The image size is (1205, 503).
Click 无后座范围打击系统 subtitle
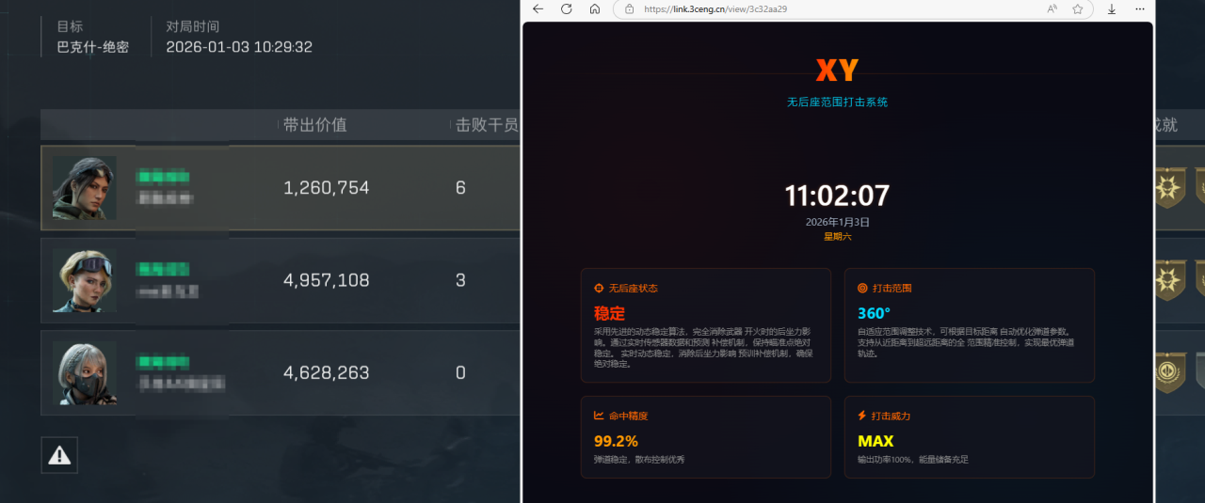pos(837,102)
